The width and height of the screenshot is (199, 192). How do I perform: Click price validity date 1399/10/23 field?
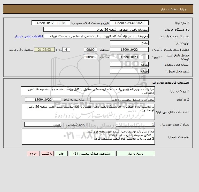coord(129,57)
